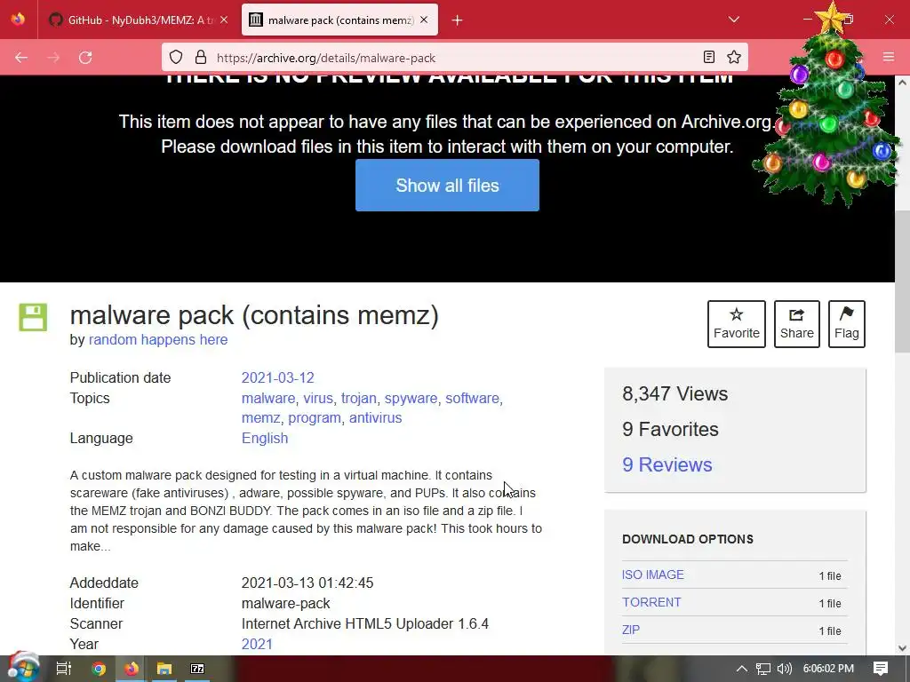
Task: Click the forward navigation arrow
Action: click(53, 58)
